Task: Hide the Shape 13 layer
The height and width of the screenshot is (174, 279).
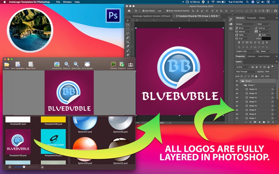Action: 237,93
